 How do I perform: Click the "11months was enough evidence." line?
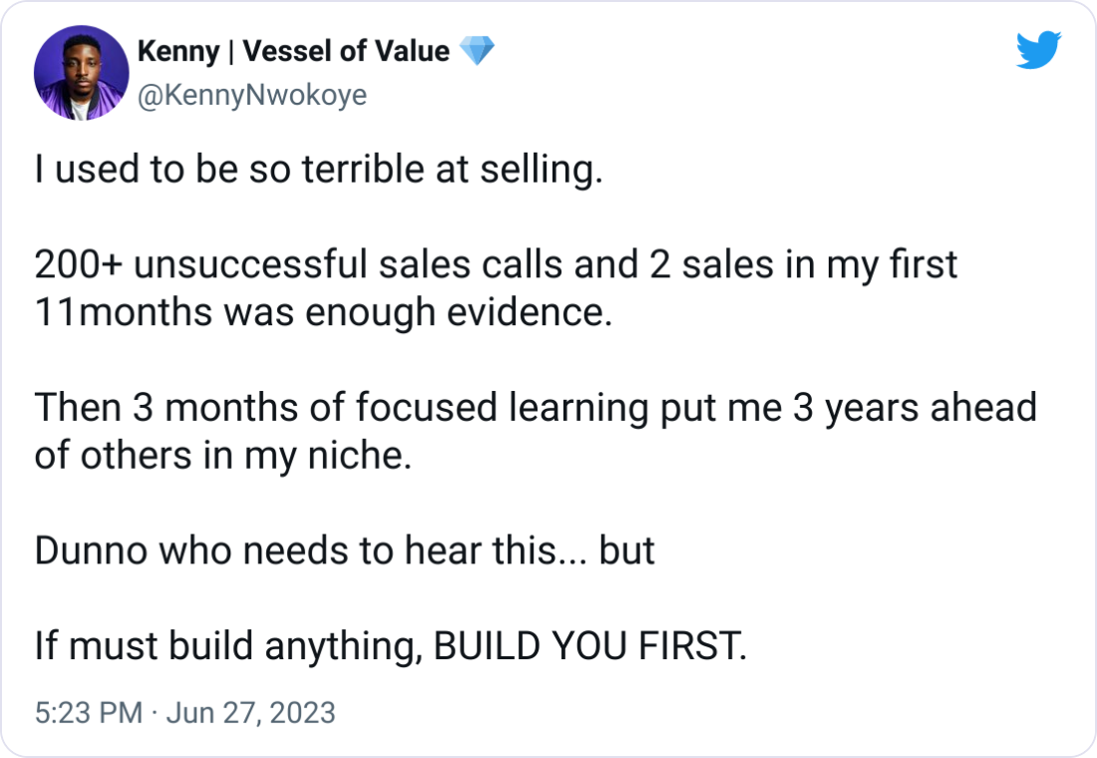324,313
